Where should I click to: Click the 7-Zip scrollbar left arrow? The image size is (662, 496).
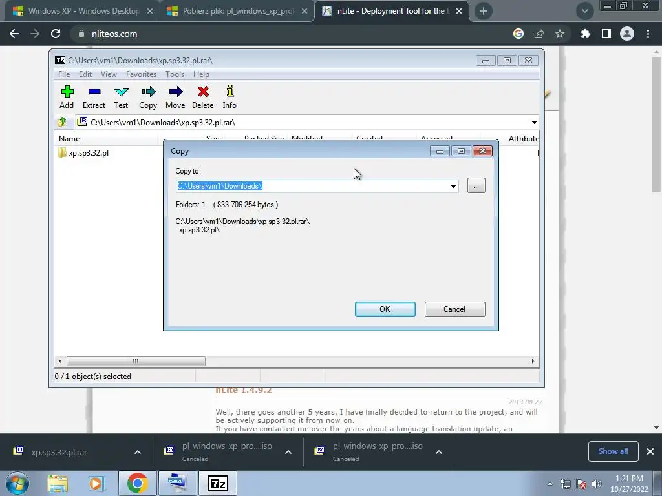point(60,362)
